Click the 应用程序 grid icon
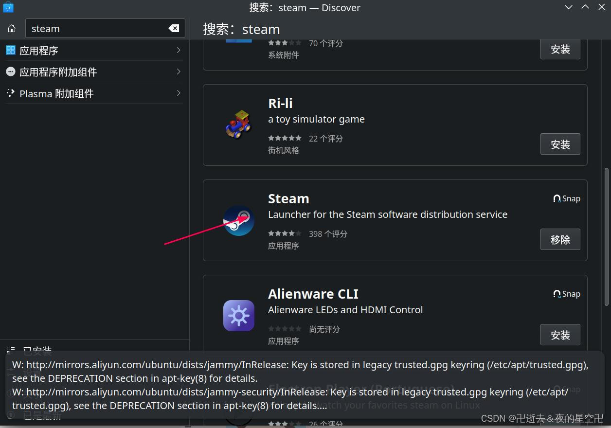 pyautogui.click(x=11, y=50)
